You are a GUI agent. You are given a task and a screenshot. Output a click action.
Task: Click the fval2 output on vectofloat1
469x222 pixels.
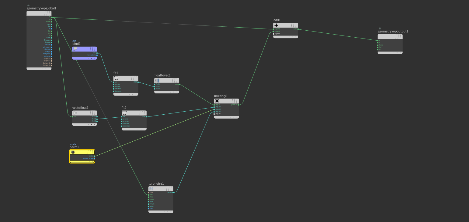(97, 119)
